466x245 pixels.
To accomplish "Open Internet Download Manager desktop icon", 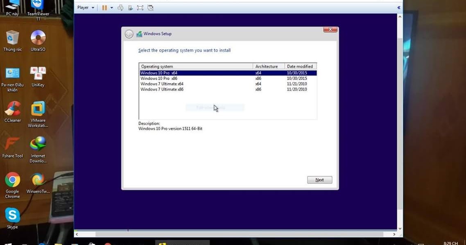I will pyautogui.click(x=38, y=150).
